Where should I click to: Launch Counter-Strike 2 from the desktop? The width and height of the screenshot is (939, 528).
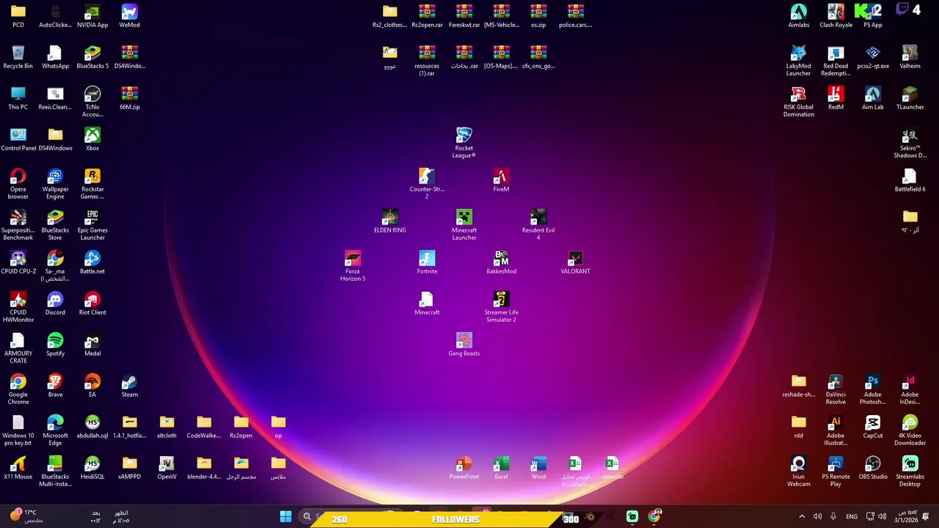[x=427, y=183]
